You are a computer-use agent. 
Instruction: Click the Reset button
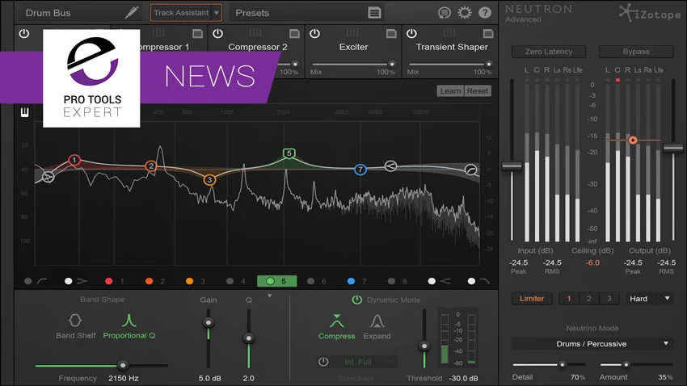point(478,90)
